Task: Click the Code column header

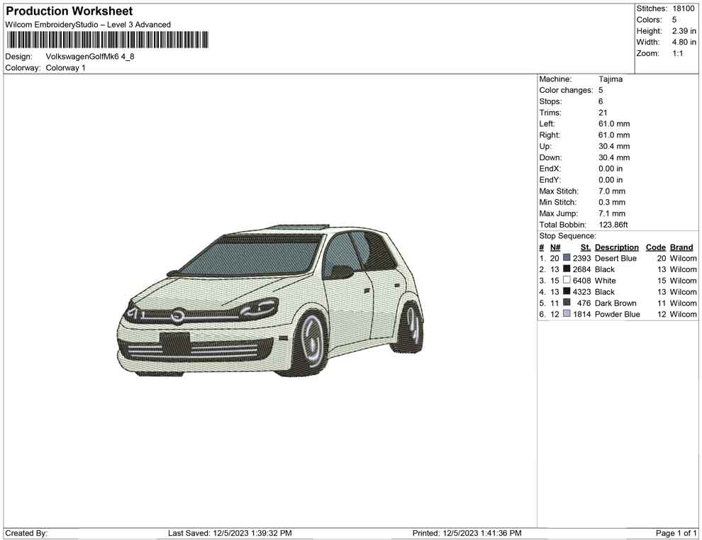Action: 656,247
